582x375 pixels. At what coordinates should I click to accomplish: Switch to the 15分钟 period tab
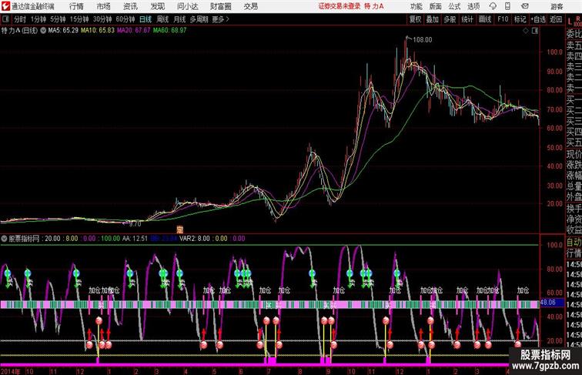(x=79, y=19)
